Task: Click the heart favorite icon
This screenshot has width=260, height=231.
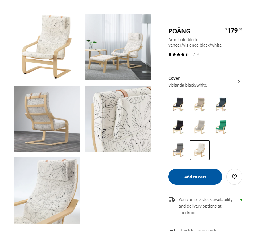Action: pos(234,177)
